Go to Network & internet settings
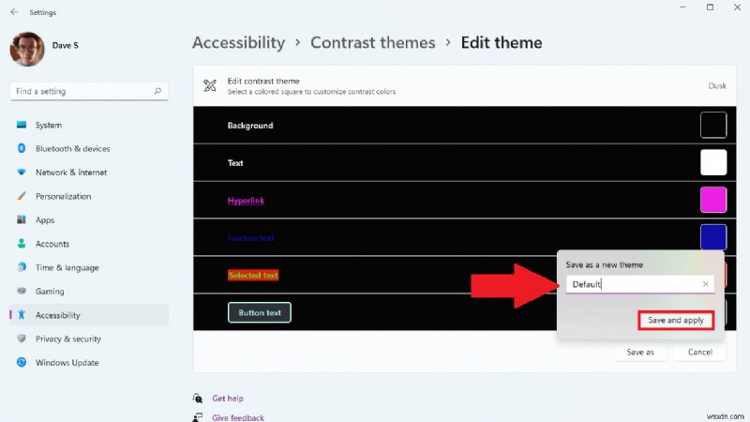Viewport: 750px width, 422px height. pyautogui.click(x=71, y=173)
